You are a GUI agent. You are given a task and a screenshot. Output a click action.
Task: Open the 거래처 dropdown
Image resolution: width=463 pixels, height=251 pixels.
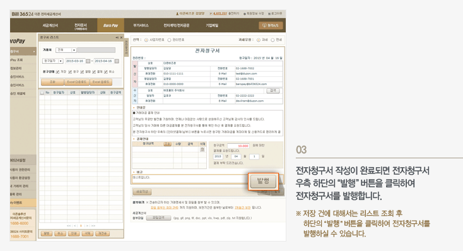coord(66,50)
